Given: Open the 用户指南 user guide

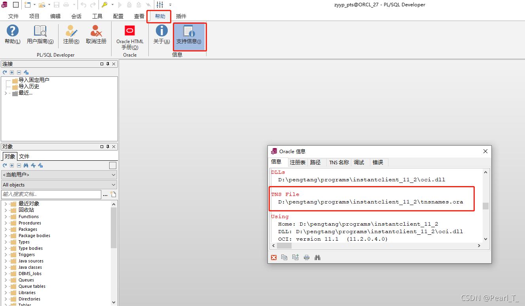Looking at the screenshot, I should [x=40, y=34].
